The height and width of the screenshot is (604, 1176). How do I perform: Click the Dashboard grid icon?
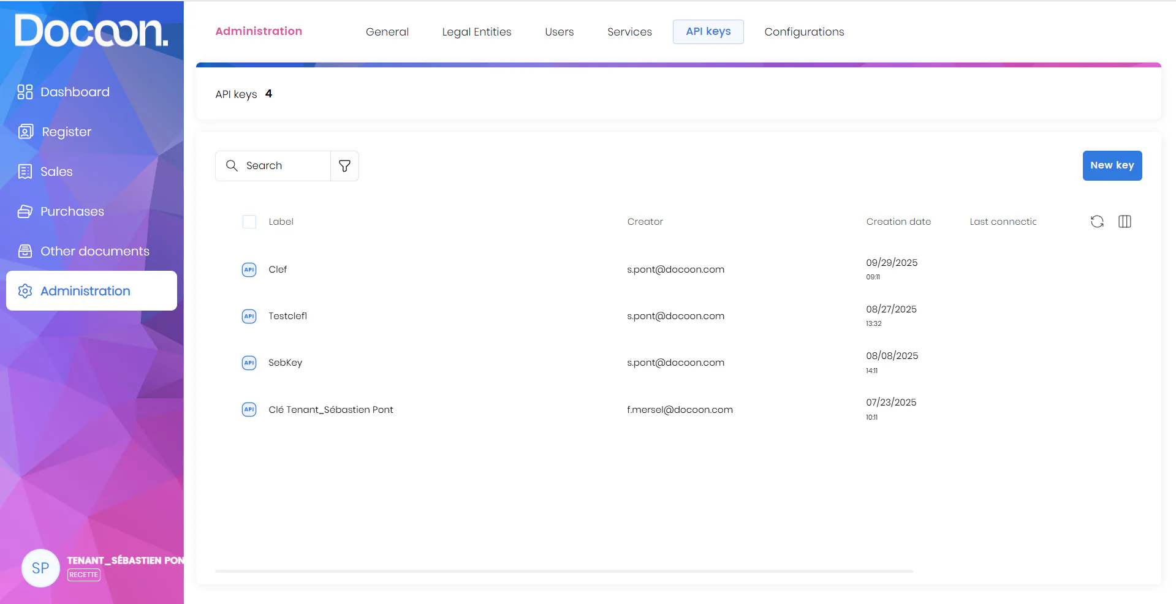[x=25, y=92]
